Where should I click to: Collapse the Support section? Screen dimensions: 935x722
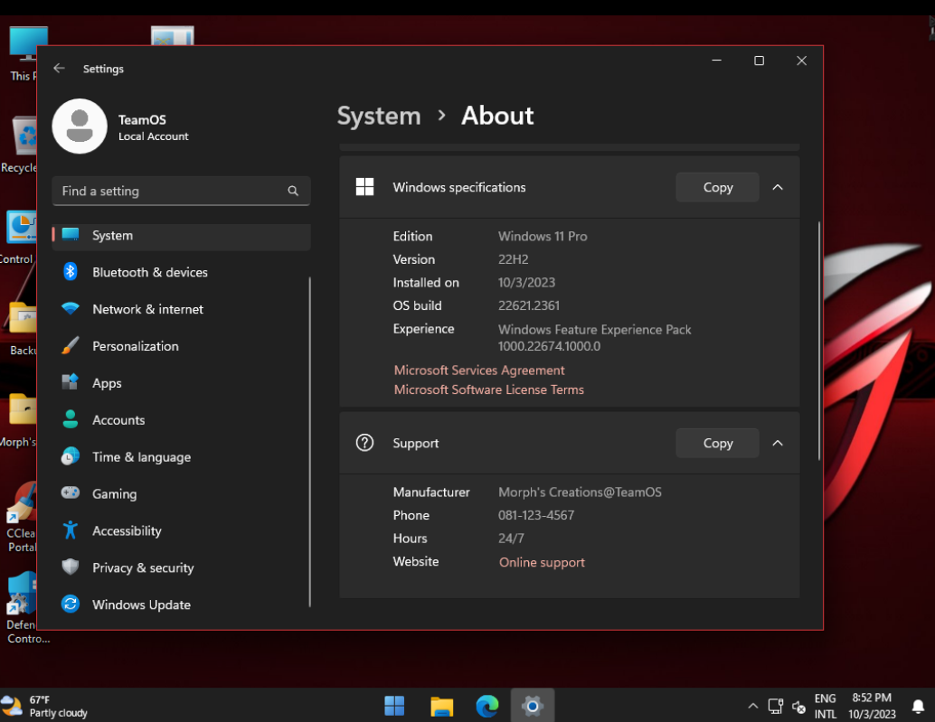click(x=778, y=443)
